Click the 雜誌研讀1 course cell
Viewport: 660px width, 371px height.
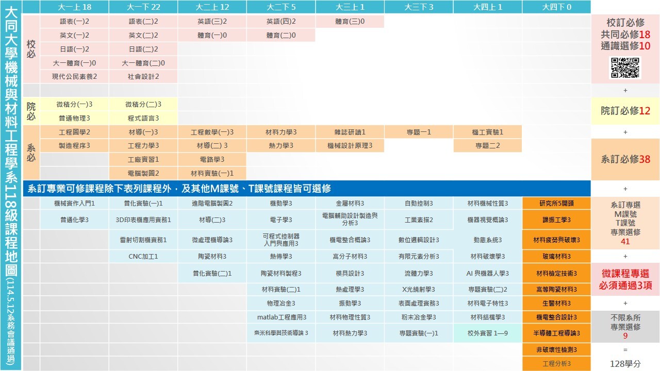click(350, 132)
